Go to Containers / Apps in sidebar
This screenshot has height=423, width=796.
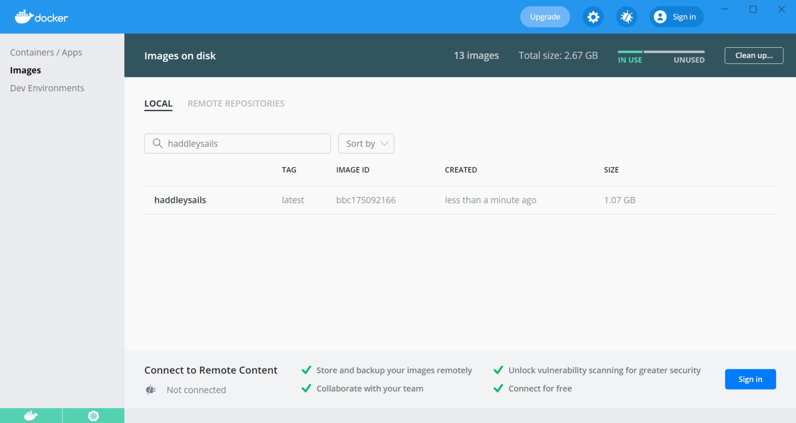(x=46, y=52)
